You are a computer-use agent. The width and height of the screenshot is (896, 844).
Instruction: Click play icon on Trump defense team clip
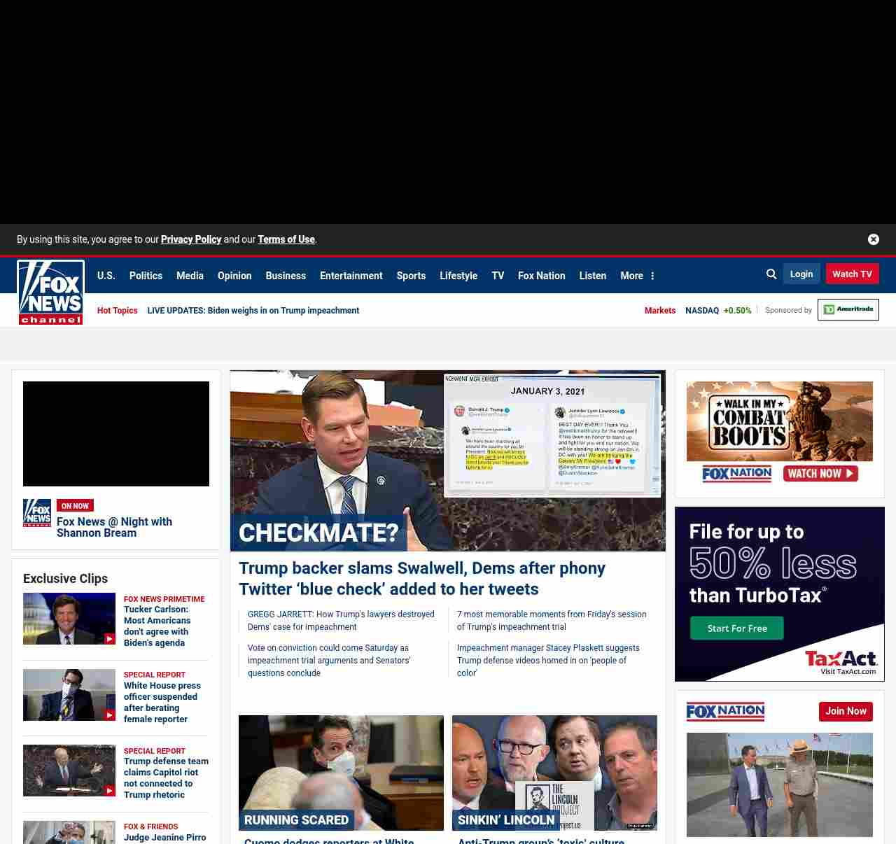tap(109, 790)
